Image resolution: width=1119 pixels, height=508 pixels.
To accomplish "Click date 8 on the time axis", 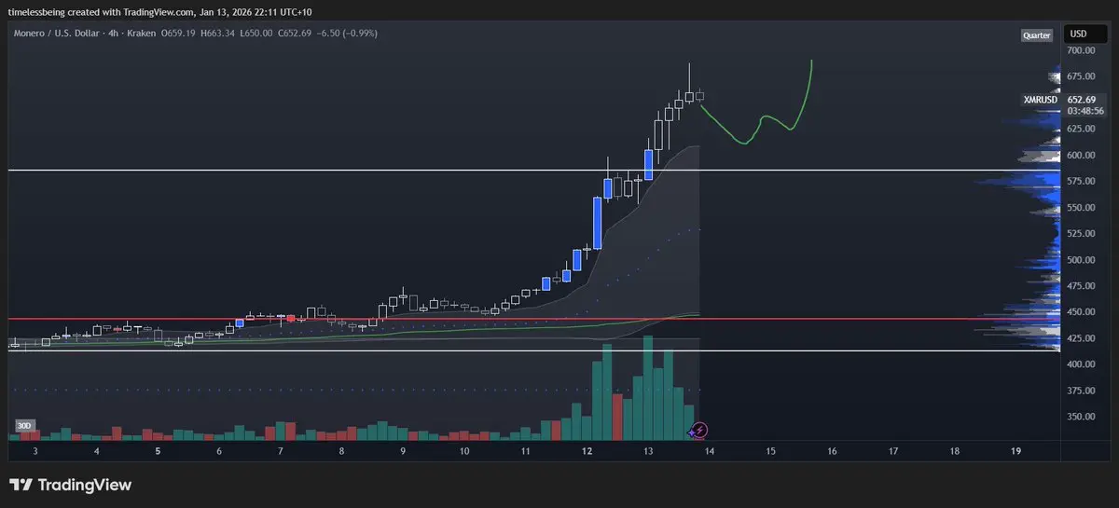I will pos(342,450).
